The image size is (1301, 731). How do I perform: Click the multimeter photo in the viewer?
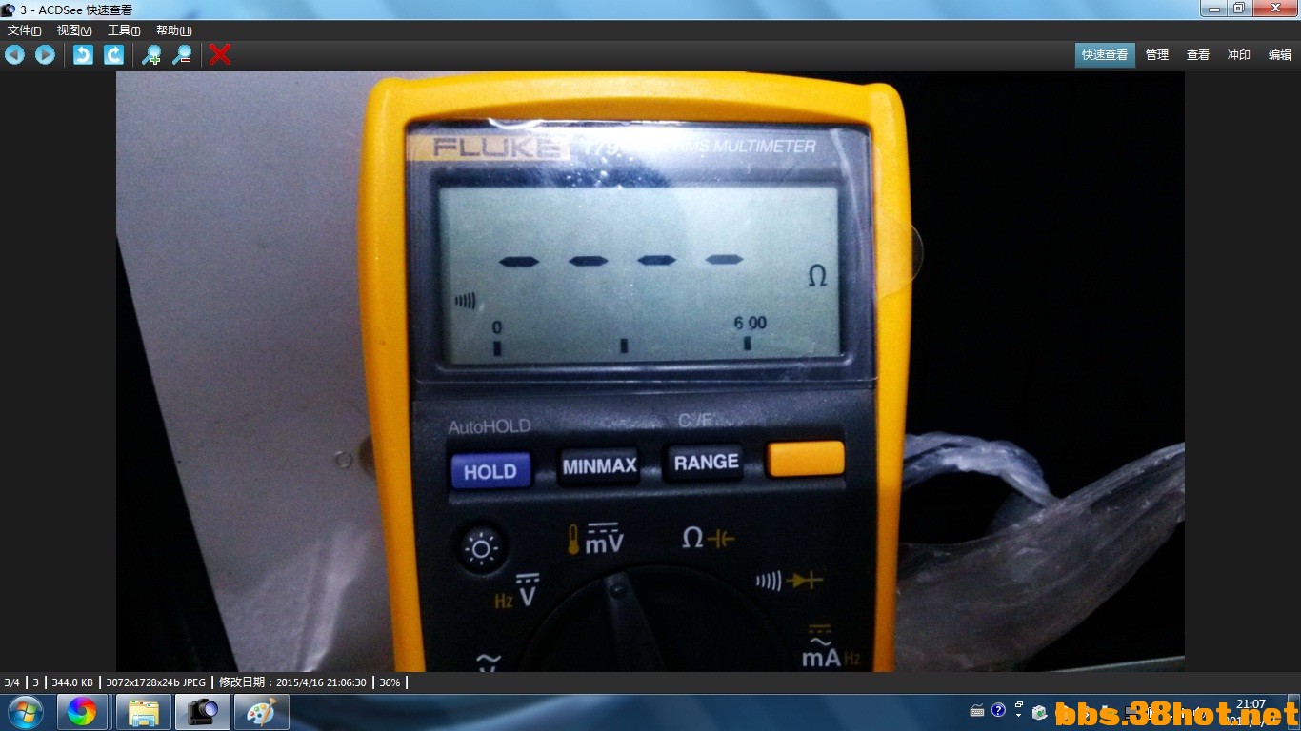(x=650, y=372)
